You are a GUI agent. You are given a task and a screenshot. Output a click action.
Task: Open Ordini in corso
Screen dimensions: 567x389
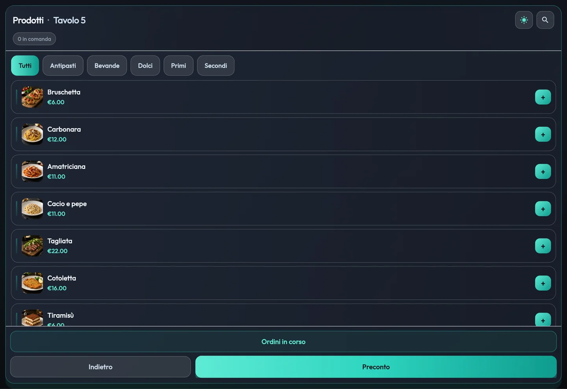[x=283, y=342]
